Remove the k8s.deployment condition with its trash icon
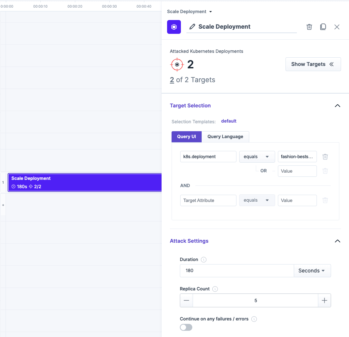Screen dimensions: 349x337 pos(325,156)
